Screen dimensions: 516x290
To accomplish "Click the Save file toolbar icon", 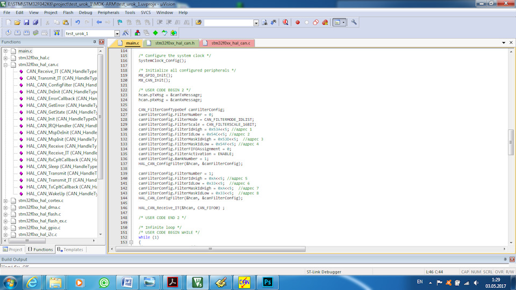I will [x=26, y=23].
